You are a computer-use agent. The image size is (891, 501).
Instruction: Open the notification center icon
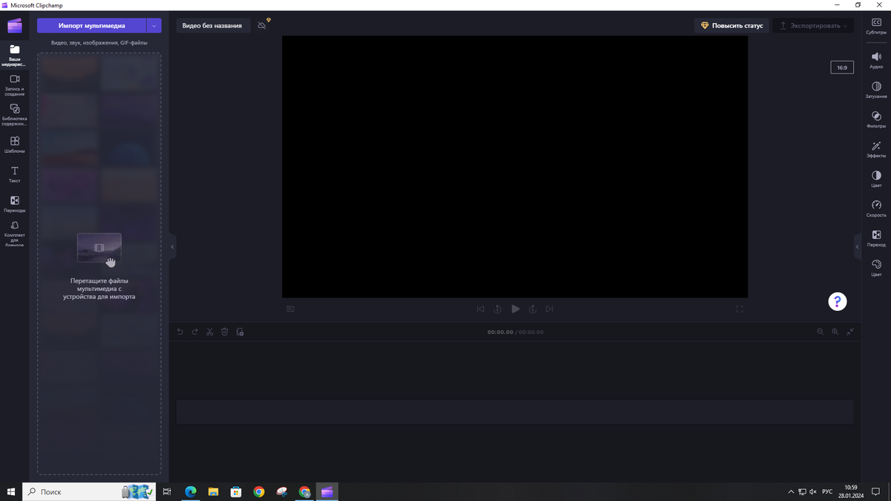[x=876, y=491]
